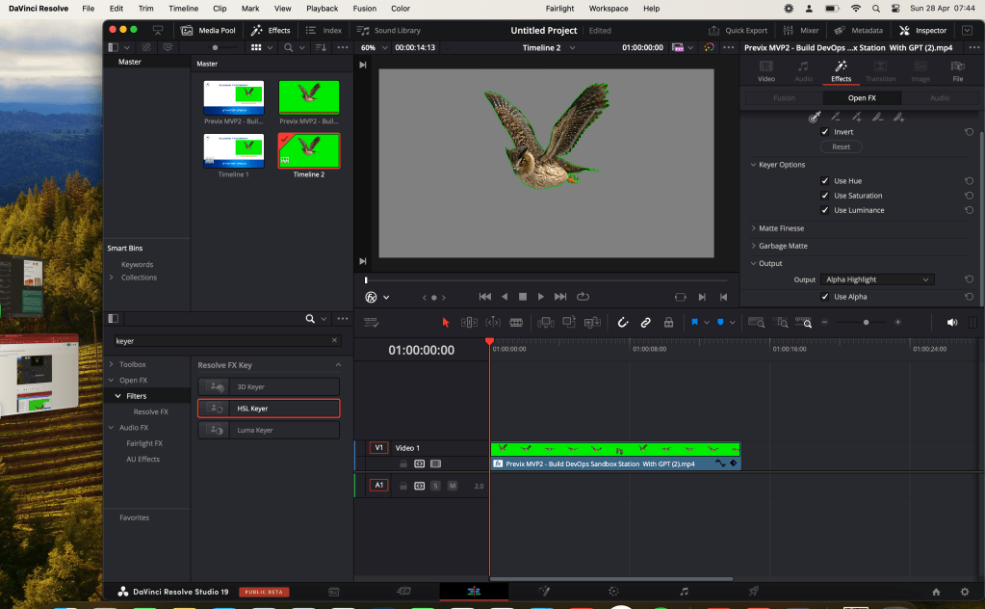The width and height of the screenshot is (985, 609).
Task: Stop playback
Action: pyautogui.click(x=523, y=297)
